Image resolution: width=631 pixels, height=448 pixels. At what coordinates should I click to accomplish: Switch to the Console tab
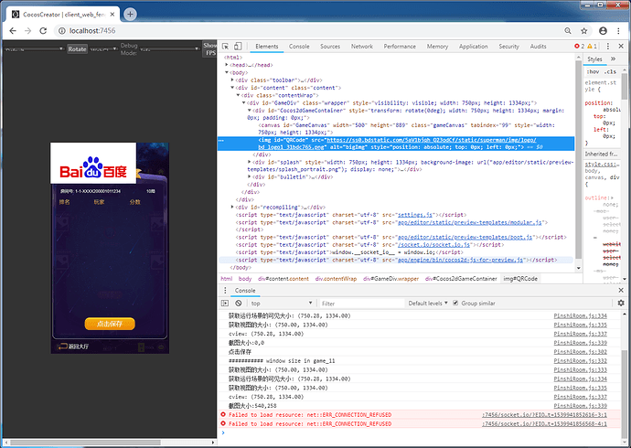[x=299, y=47]
